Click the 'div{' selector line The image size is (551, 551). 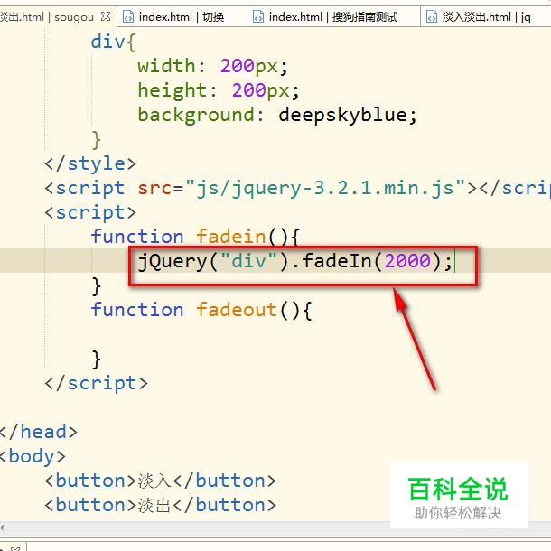[113, 42]
